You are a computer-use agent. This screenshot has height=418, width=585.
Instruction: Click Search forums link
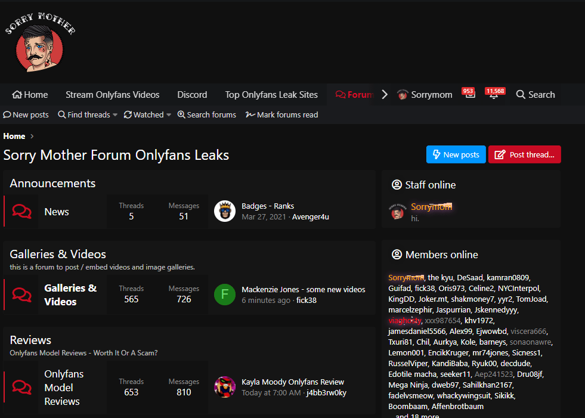coord(207,115)
